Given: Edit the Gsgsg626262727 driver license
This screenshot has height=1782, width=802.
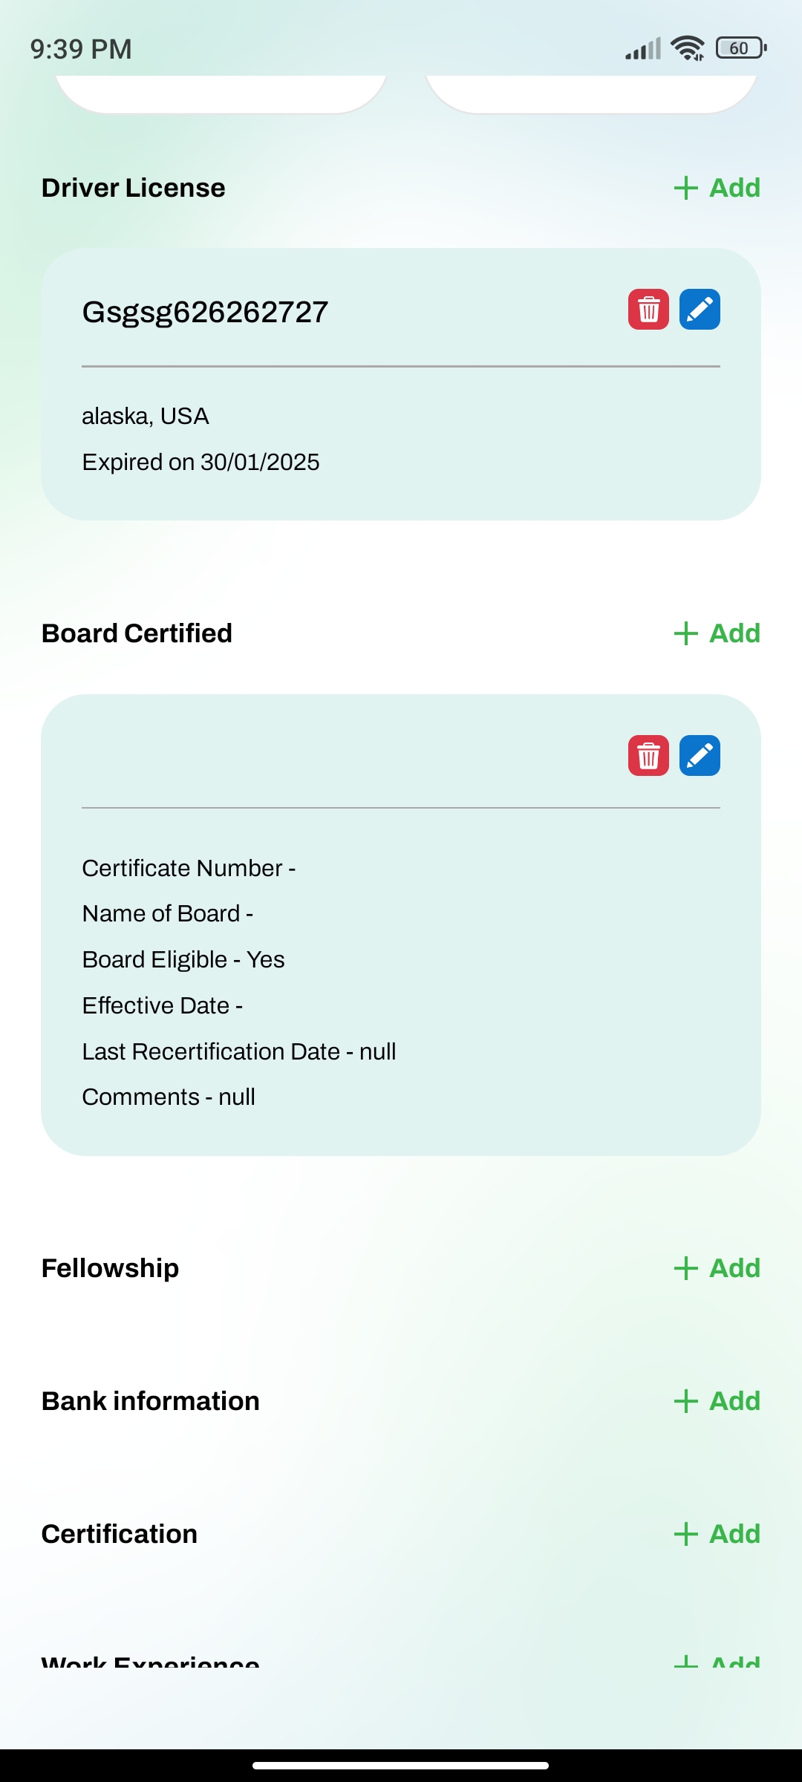Looking at the screenshot, I should (x=700, y=310).
